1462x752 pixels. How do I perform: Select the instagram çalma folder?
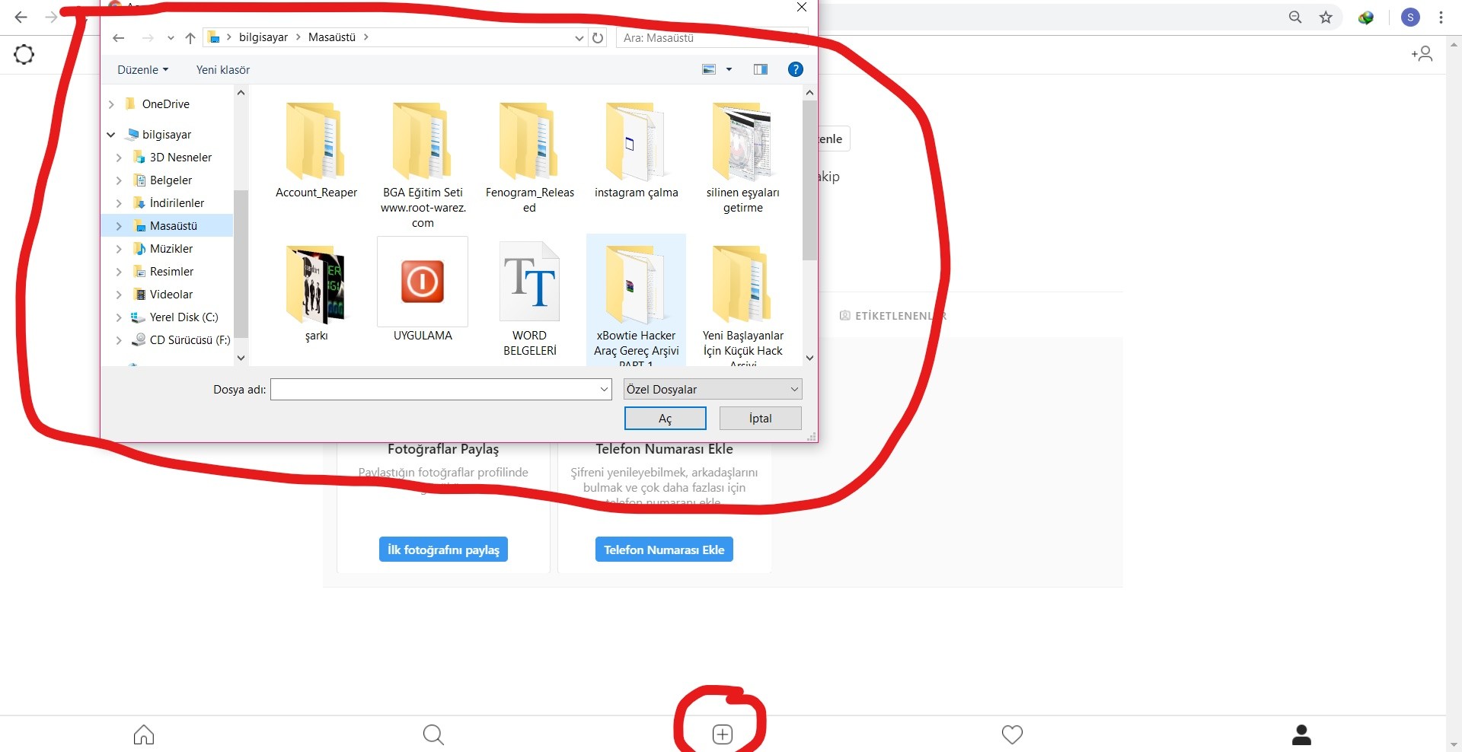(x=636, y=151)
